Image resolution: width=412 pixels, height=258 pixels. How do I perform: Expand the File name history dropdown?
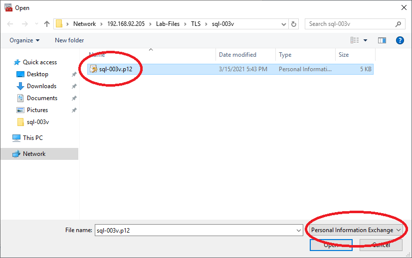[298, 230]
